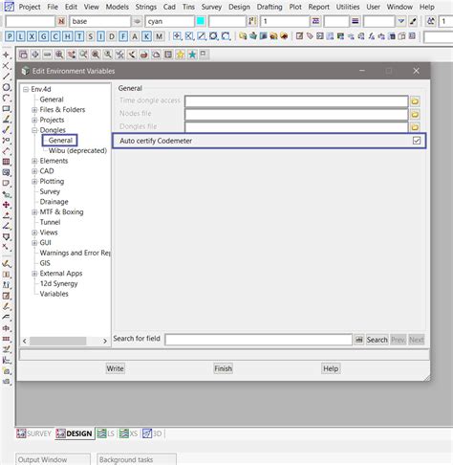Select the Wibu (deprecated) tree item
The image size is (453, 465).
coord(77,150)
